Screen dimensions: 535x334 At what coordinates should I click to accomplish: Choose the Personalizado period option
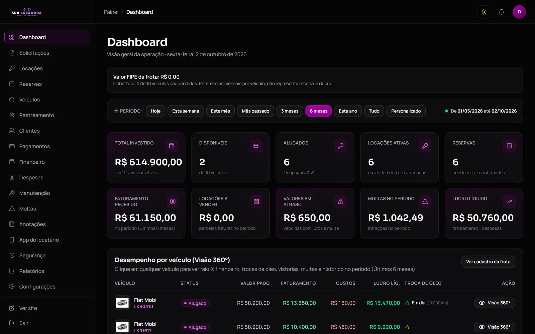[x=406, y=111]
